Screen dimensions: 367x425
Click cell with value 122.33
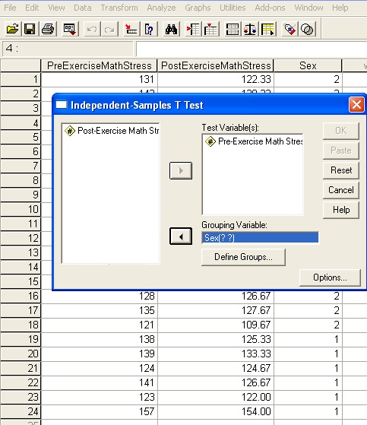click(x=216, y=79)
